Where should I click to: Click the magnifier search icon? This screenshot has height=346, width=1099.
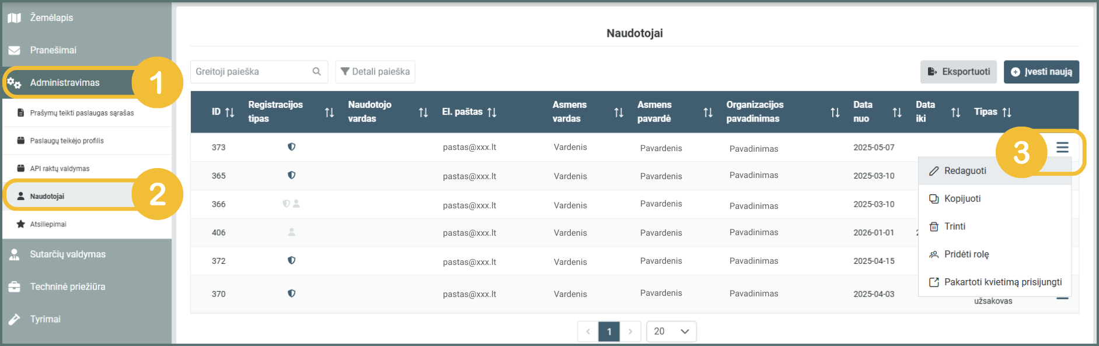pyautogui.click(x=317, y=72)
